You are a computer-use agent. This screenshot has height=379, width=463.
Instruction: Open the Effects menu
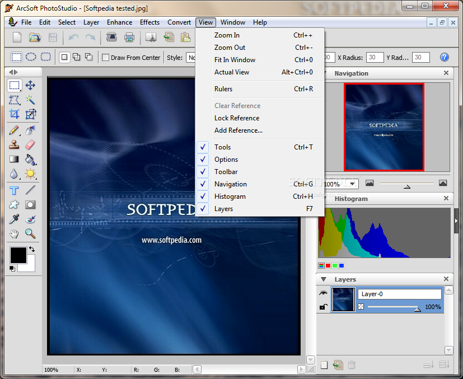pos(149,22)
